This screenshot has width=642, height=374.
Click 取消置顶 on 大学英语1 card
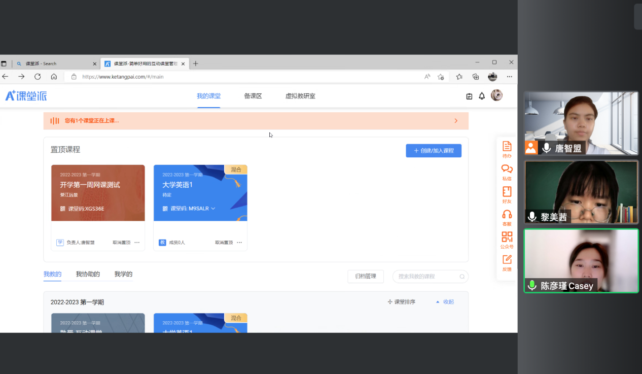point(224,243)
